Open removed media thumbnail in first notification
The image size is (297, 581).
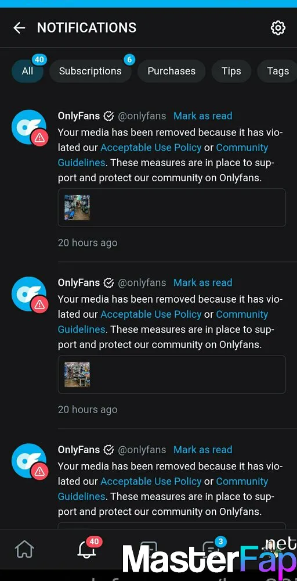pos(77,208)
